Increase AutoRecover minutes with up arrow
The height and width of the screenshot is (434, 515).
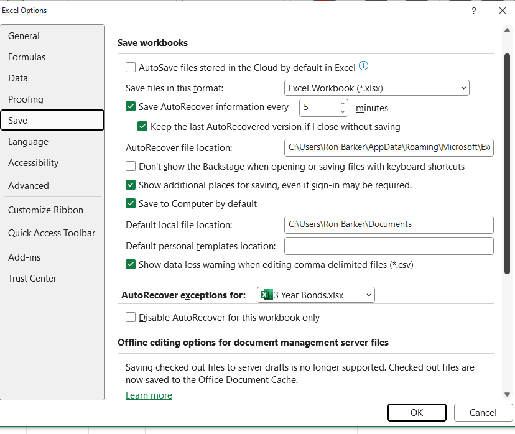click(343, 103)
